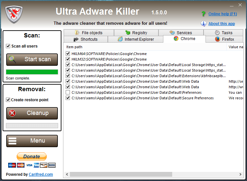Click the horizontal scrollbar thumb

click(121, 174)
